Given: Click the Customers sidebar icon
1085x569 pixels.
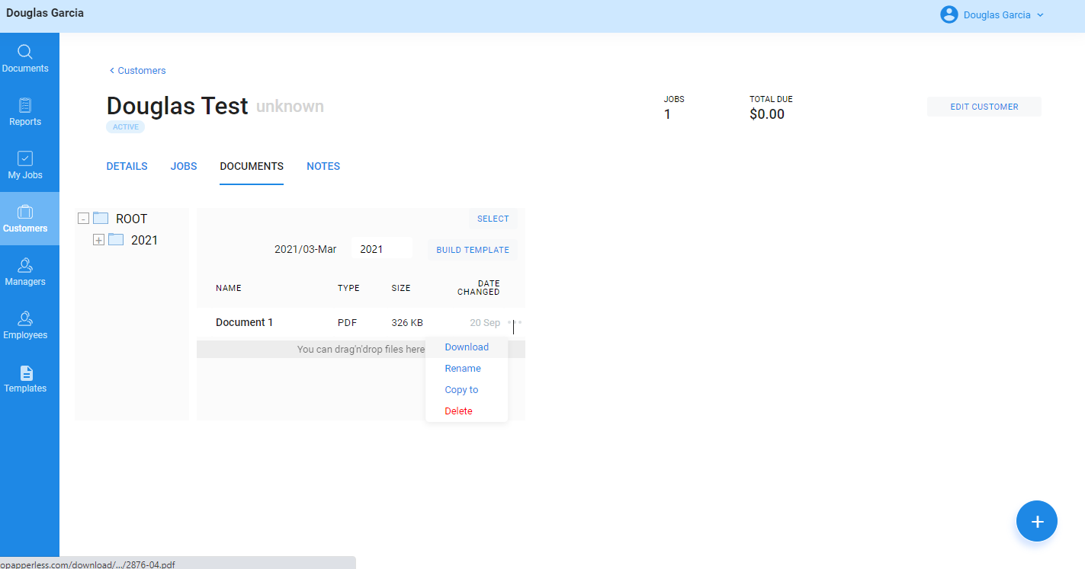Looking at the screenshot, I should 25,218.
